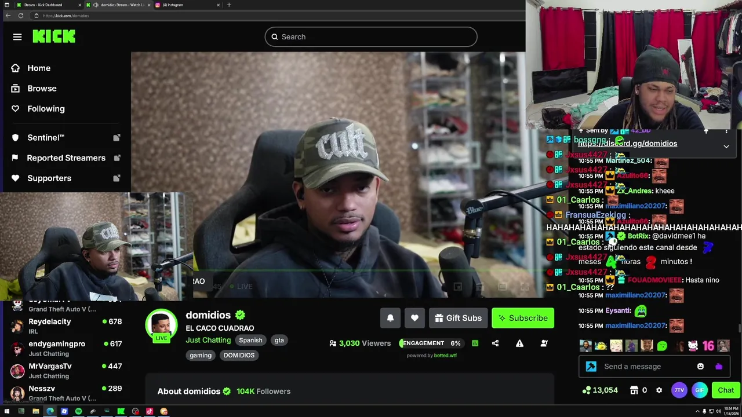Select the DOMIDIOS tag
The image size is (742, 417).
tap(239, 356)
